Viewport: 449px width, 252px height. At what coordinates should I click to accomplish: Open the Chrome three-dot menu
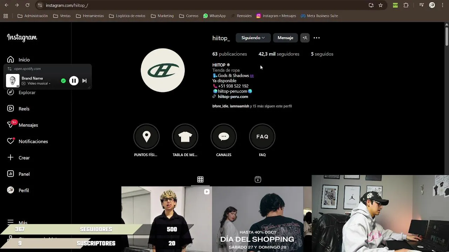[x=443, y=5]
